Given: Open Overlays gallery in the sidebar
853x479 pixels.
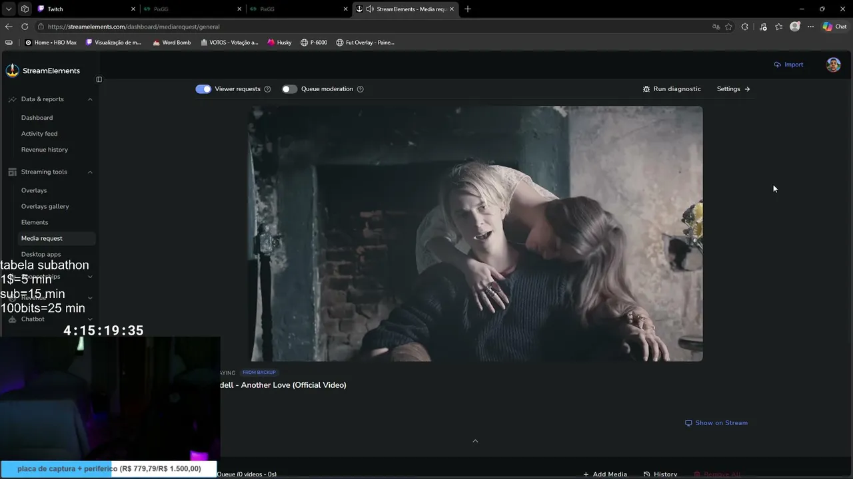Looking at the screenshot, I should pyautogui.click(x=45, y=206).
